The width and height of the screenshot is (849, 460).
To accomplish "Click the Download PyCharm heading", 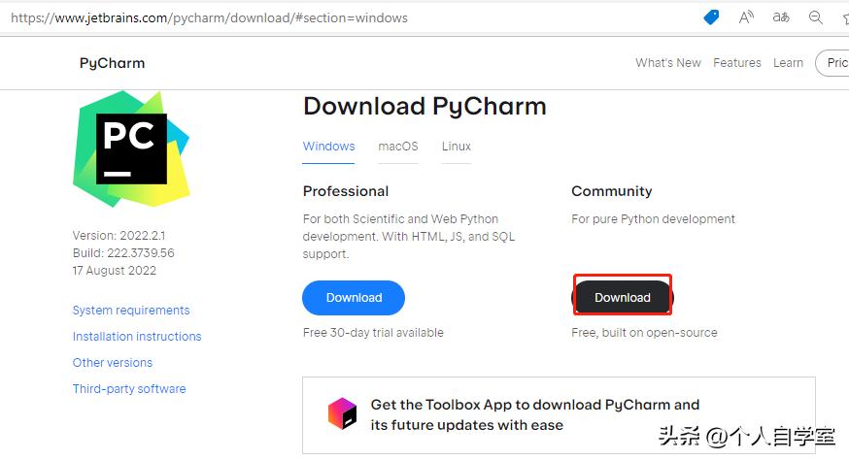I will 425,106.
